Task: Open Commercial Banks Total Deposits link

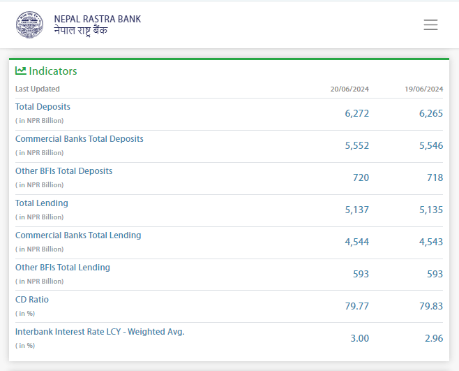Action: [x=79, y=139]
